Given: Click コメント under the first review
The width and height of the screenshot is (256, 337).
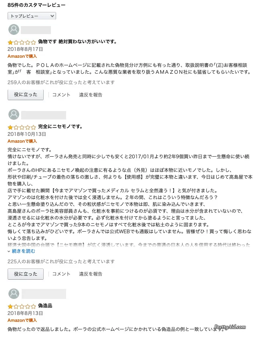Looking at the screenshot, I should coord(61,95).
